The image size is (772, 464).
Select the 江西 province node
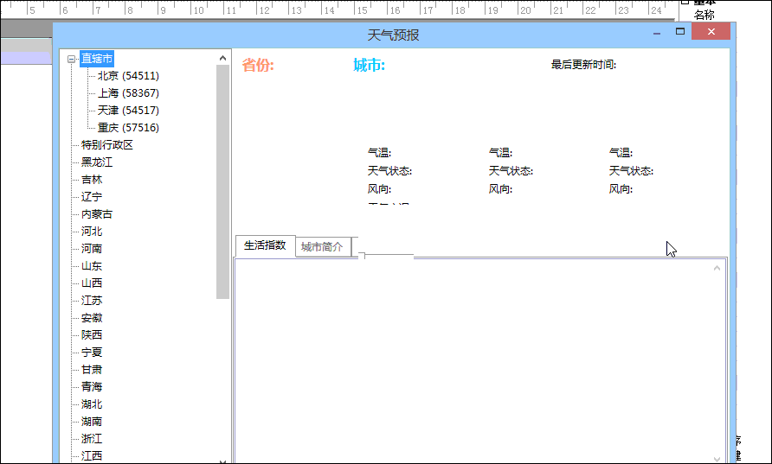(x=92, y=456)
